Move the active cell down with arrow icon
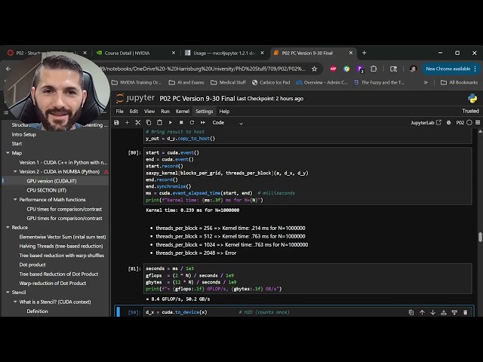 pyautogui.click(x=432, y=312)
